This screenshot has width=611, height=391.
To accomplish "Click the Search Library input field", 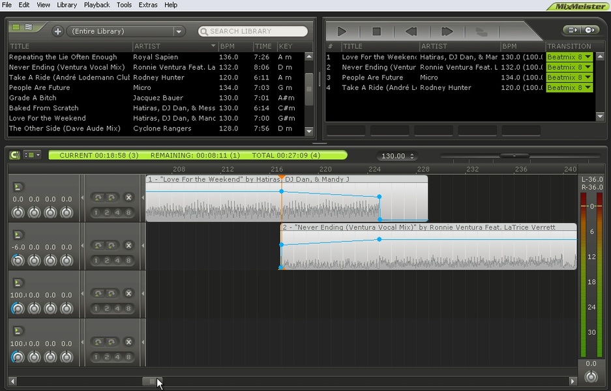I will [253, 31].
